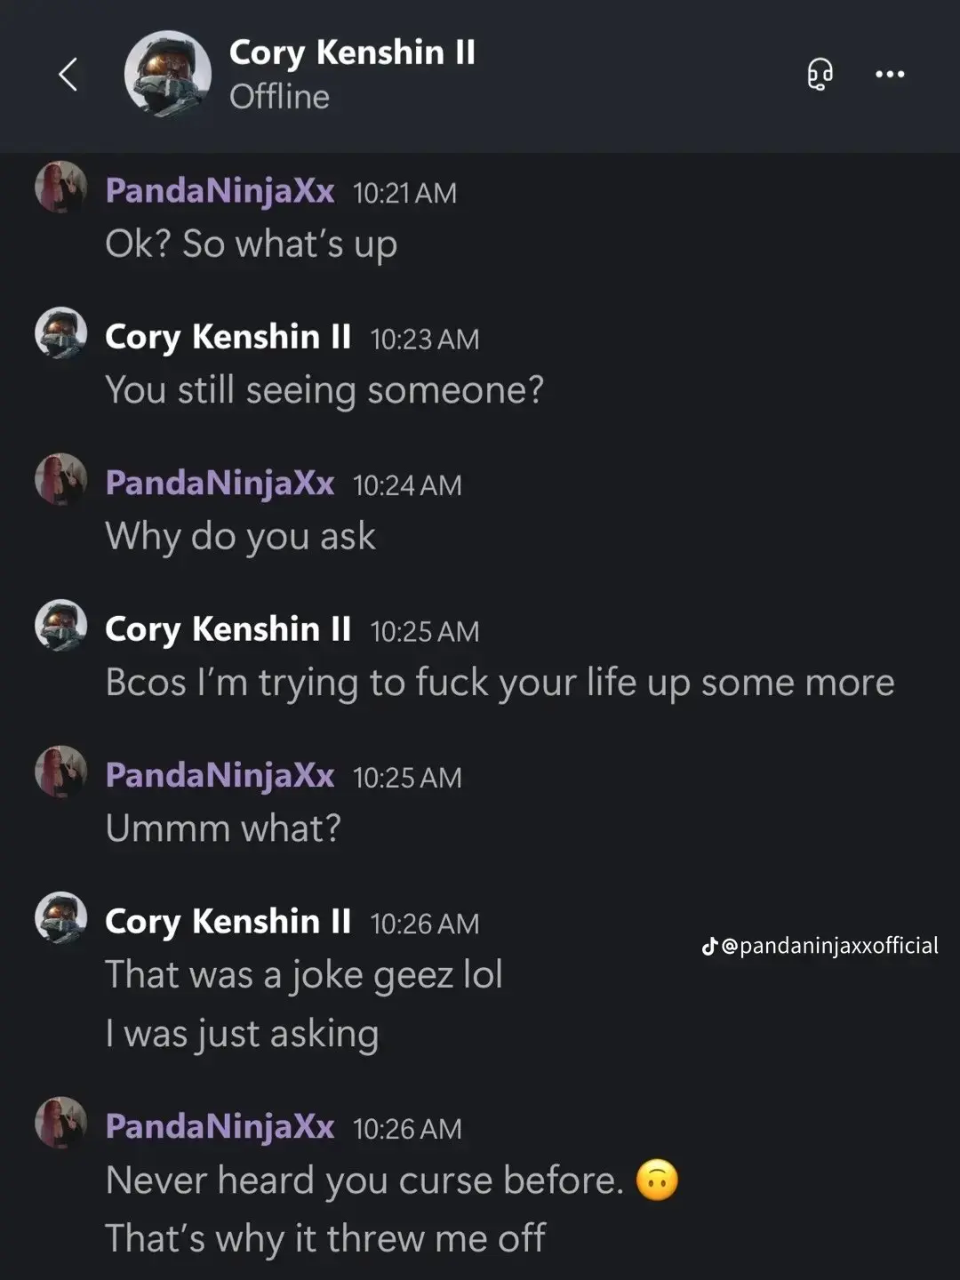Open Cory Kenshin II's name in the header

point(352,52)
